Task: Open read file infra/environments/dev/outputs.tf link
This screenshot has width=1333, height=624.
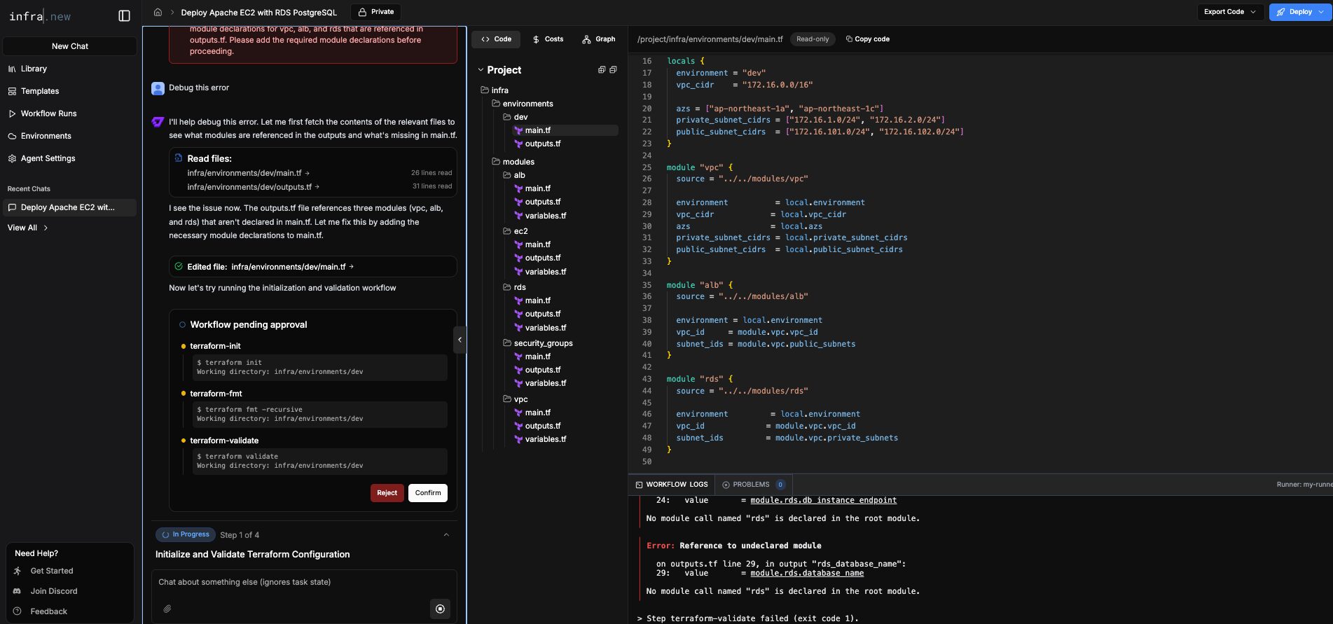Action: [253, 187]
